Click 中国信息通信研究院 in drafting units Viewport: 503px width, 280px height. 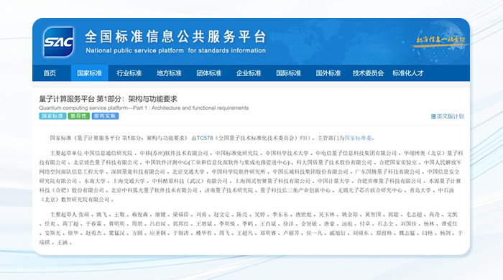(x=109, y=153)
